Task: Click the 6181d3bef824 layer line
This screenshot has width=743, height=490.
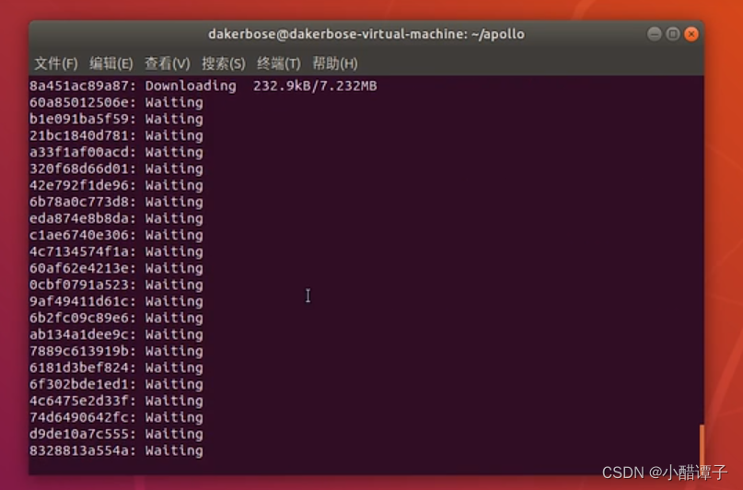Action: (116, 367)
